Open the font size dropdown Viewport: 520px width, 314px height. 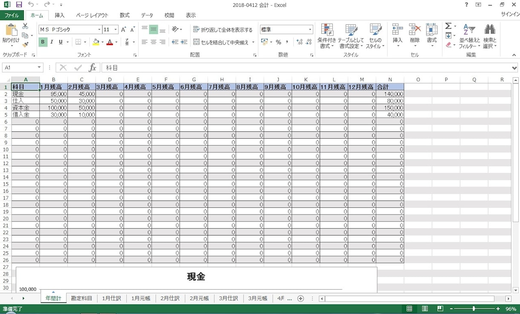coord(116,29)
